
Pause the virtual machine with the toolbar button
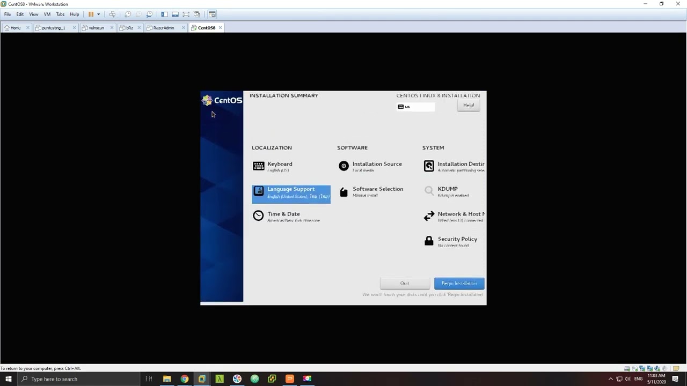click(91, 14)
